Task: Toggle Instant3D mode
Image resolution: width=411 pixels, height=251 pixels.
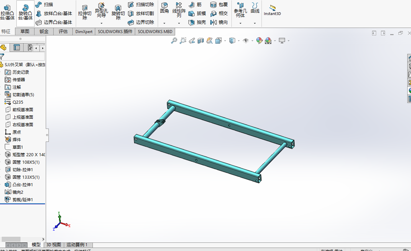Action: [x=272, y=10]
